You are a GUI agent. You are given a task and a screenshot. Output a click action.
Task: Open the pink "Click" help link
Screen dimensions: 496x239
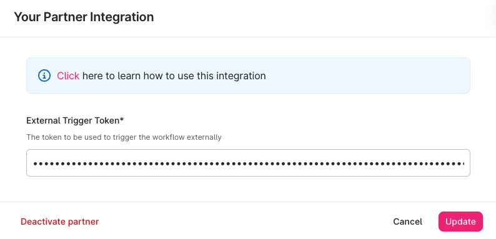pyautogui.click(x=68, y=76)
